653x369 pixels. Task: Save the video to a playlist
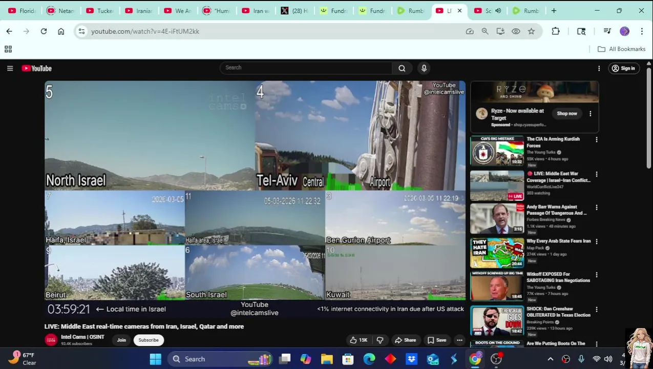point(436,340)
